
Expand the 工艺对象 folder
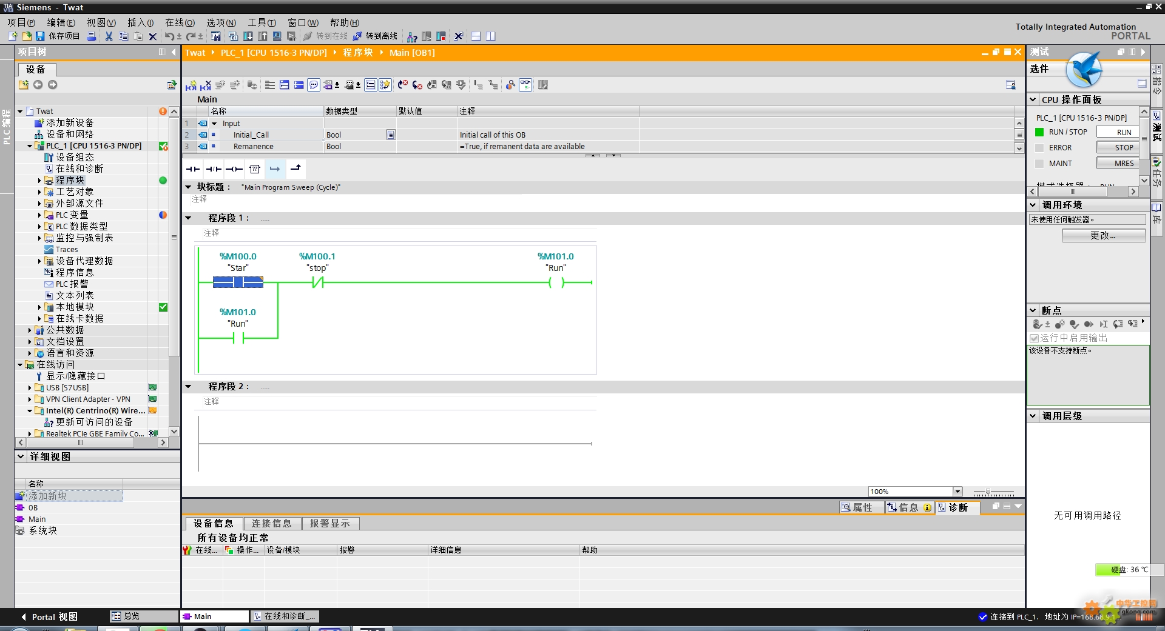point(39,192)
